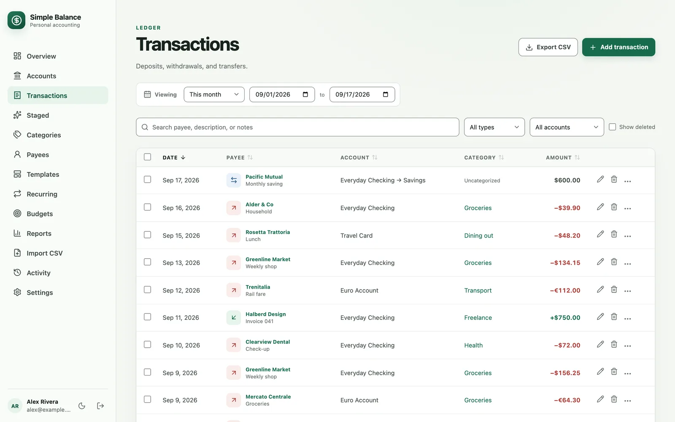Delete the Trenitalia transaction

click(614, 289)
